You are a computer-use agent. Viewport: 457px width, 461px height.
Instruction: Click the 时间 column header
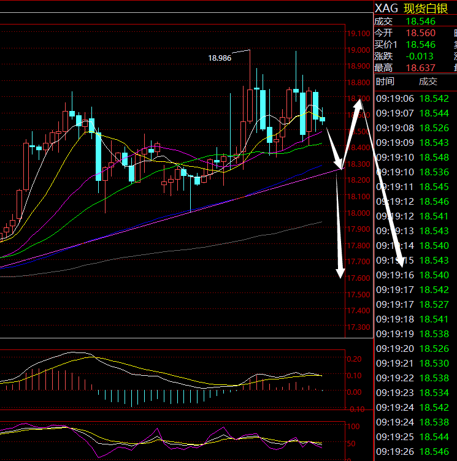coord(385,82)
